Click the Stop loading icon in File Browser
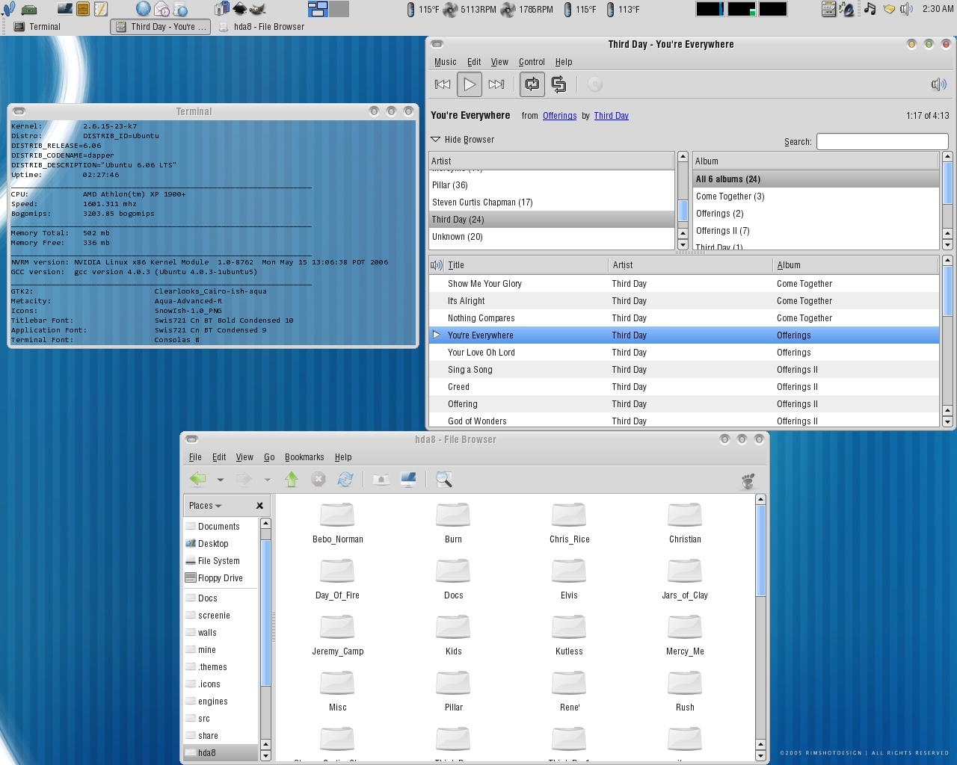 click(x=319, y=480)
